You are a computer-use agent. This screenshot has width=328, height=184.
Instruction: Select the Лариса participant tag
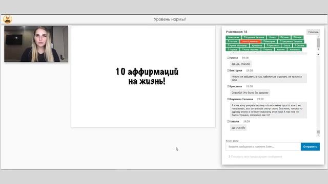click(x=232, y=50)
